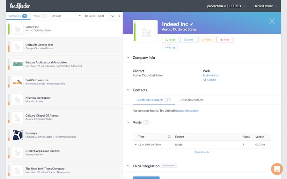Click the Not connected CRM badge

click(169, 166)
